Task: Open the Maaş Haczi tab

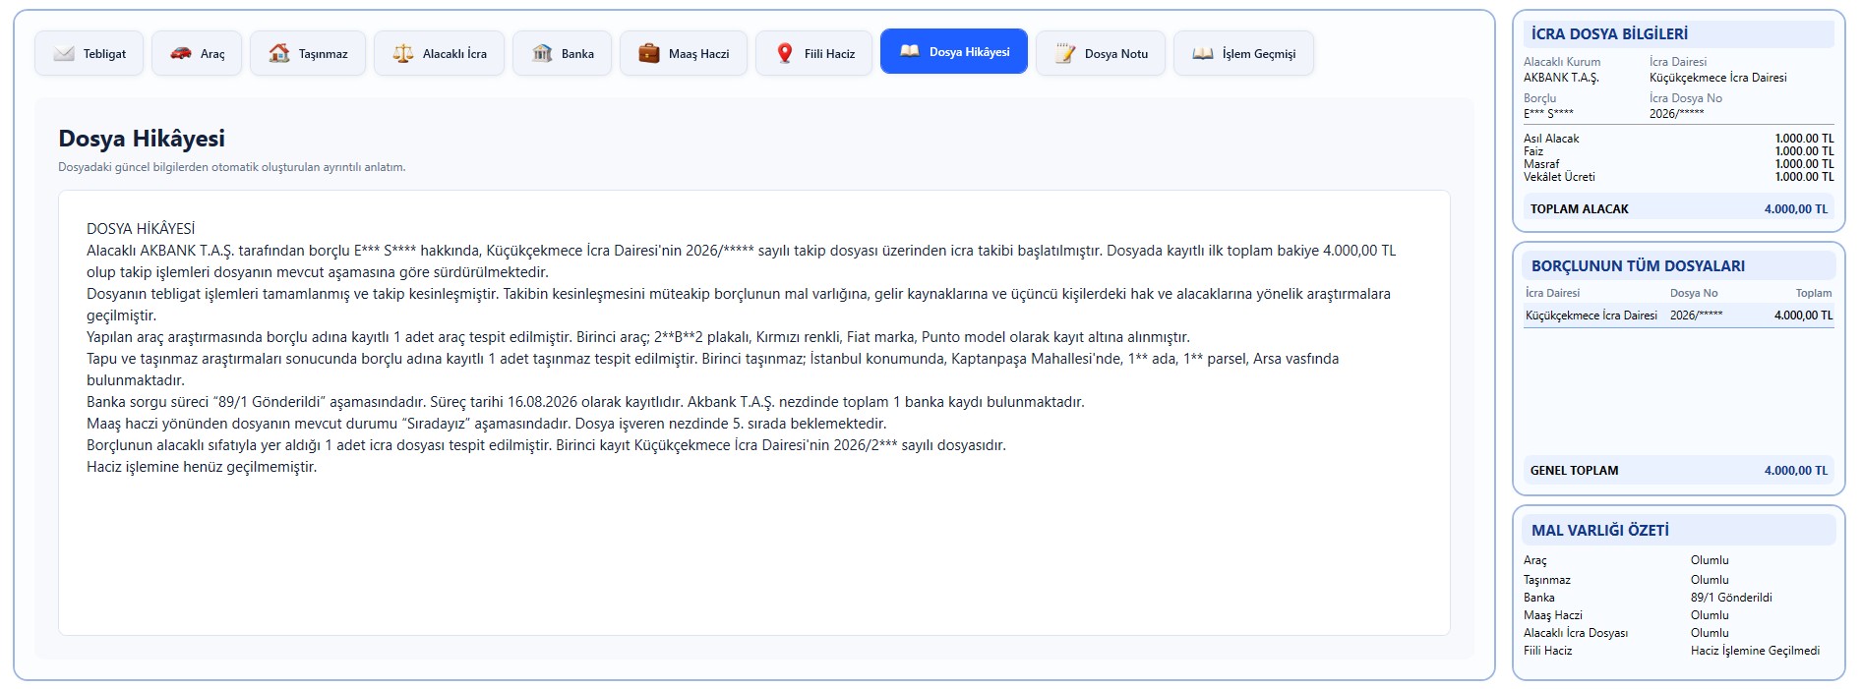Action: click(684, 53)
